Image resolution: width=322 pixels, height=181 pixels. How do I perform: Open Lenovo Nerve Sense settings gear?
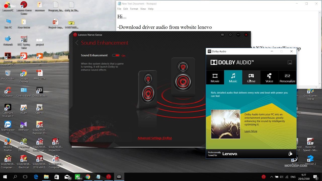coord(230,35)
